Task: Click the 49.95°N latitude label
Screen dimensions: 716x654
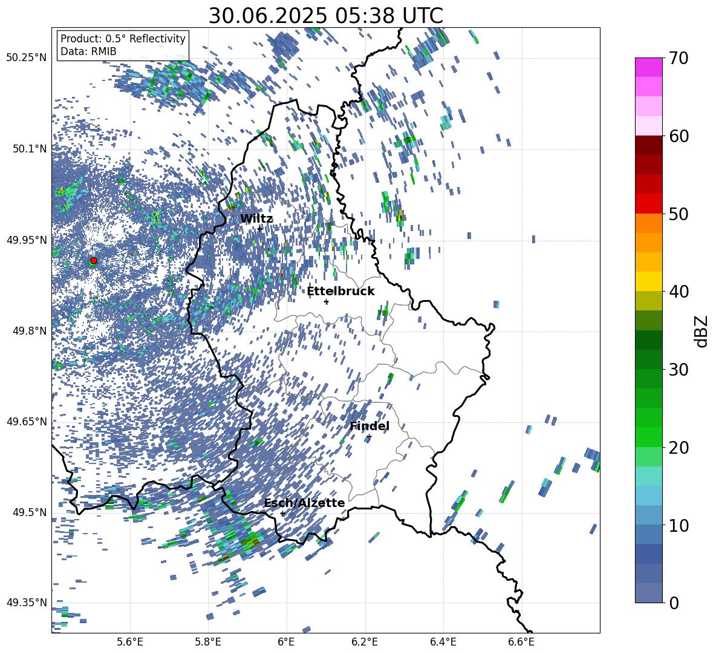Action: point(27,240)
